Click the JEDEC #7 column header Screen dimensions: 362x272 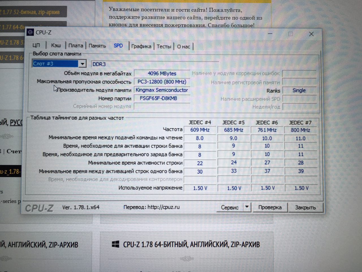[x=300, y=123]
